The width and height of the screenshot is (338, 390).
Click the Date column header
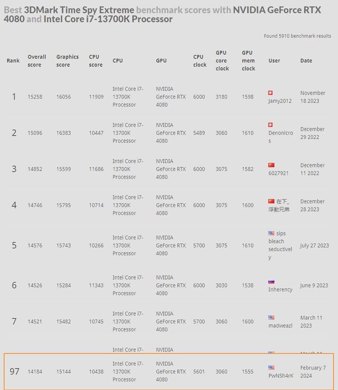point(306,61)
